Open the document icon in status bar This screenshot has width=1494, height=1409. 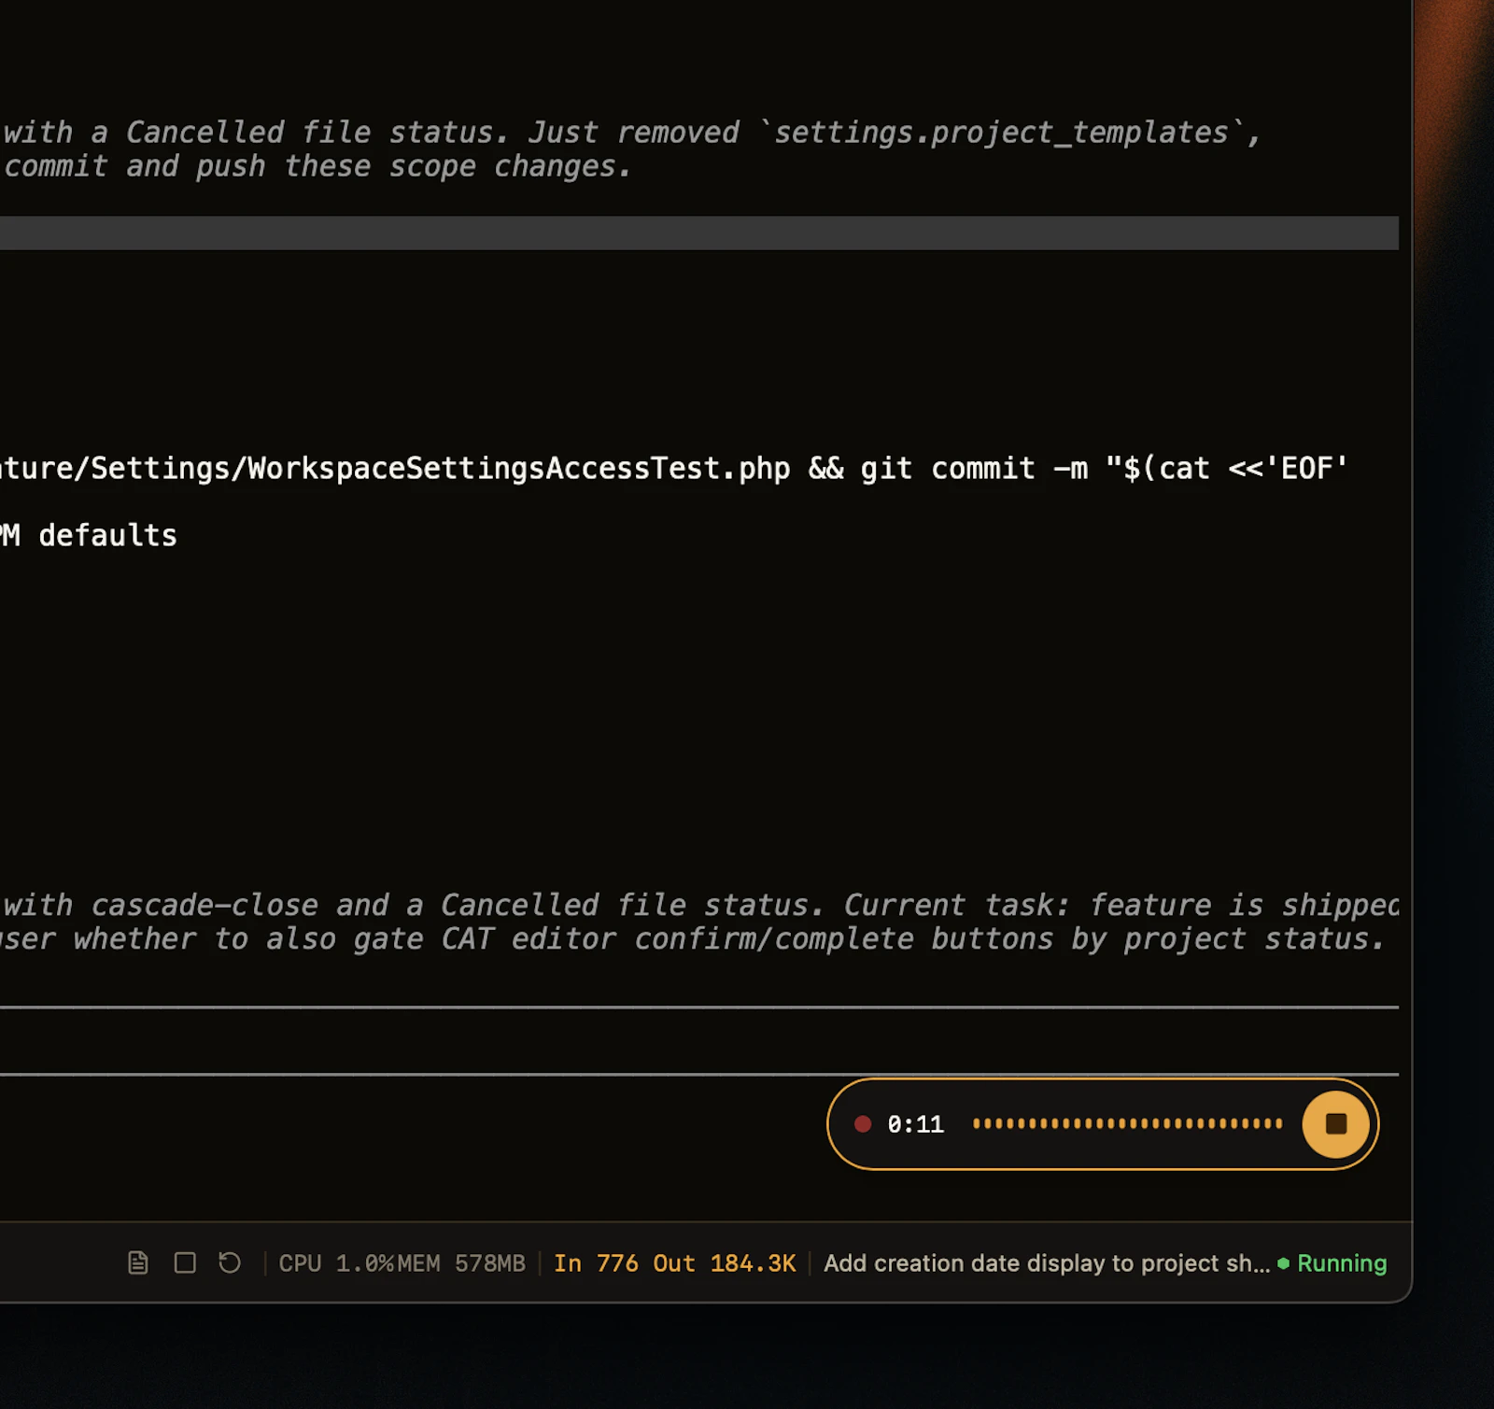pyautogui.click(x=138, y=1263)
